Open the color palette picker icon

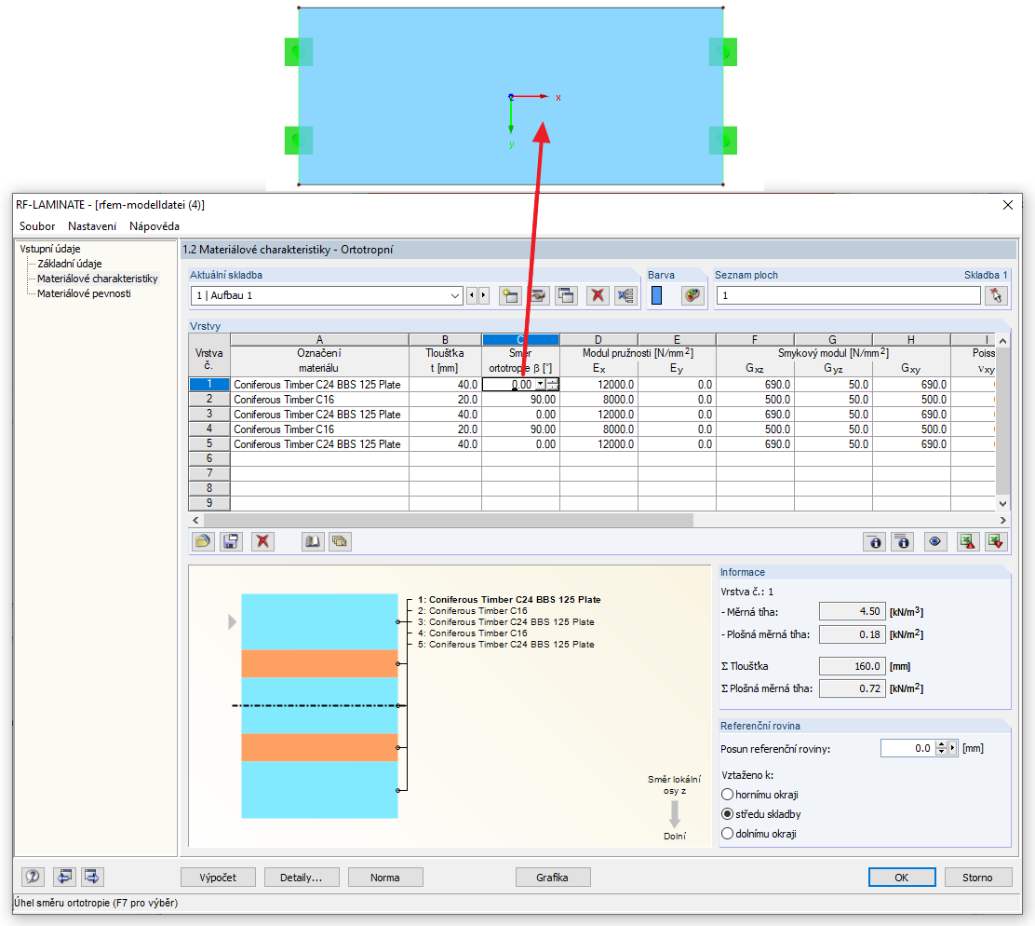pos(692,295)
